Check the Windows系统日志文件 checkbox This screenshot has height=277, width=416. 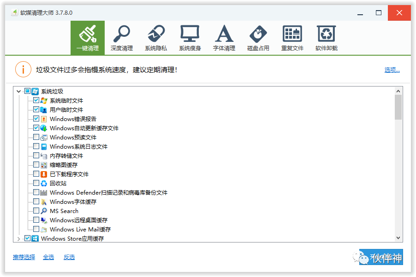click(x=36, y=146)
